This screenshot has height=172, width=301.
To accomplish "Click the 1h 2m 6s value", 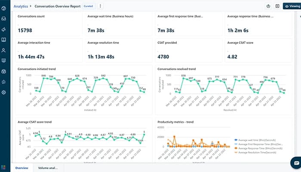I will [x=238, y=31].
